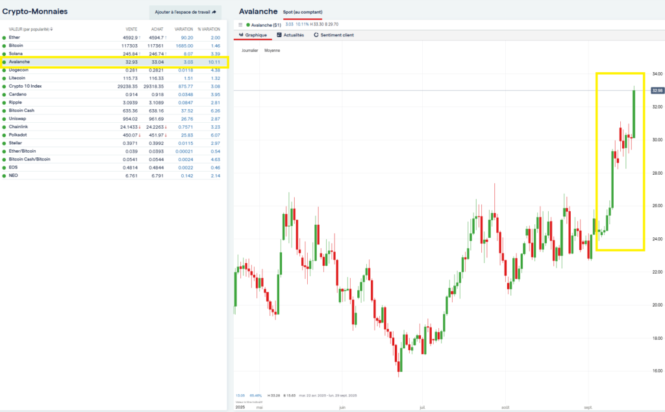Viewport: 665px width, 412px height.
Task: Click the red down arrow beside Chainlink sell price
Action: tap(140, 127)
